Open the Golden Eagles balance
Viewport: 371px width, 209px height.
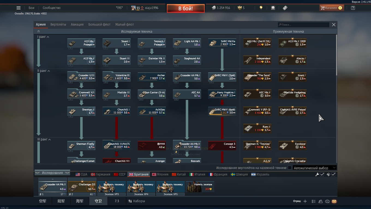[x=241, y=8]
